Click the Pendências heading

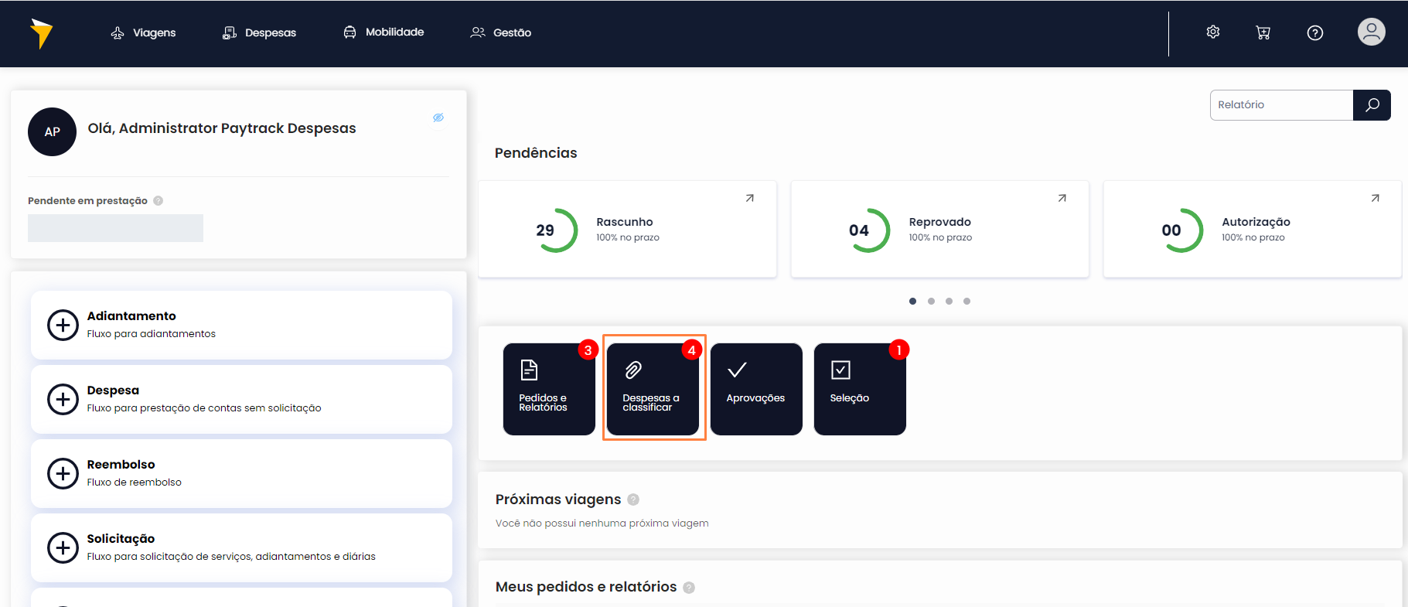tap(536, 153)
